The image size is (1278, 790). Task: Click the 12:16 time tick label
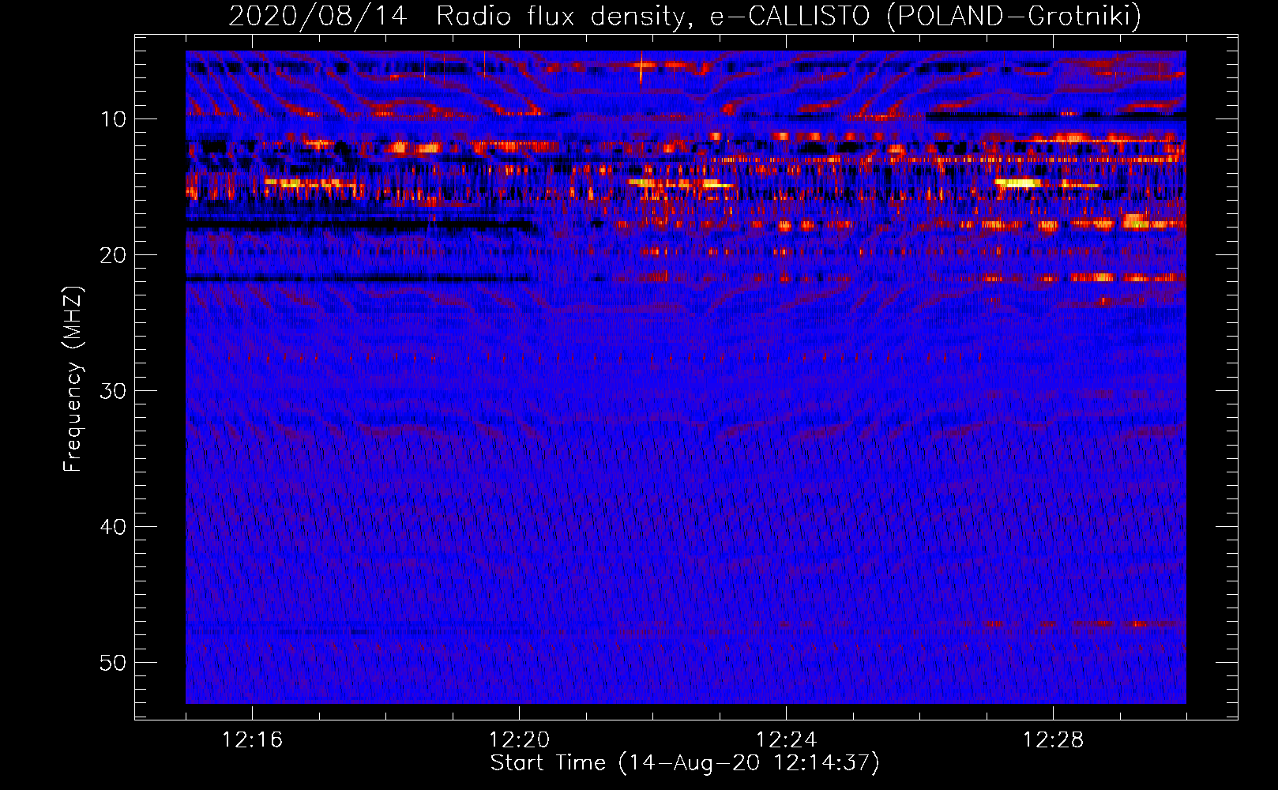tap(252, 740)
